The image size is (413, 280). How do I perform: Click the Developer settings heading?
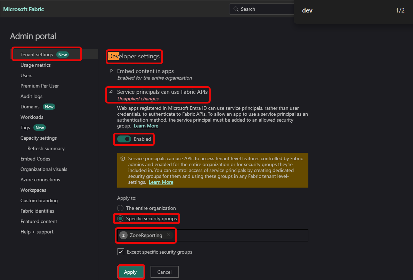(x=134, y=56)
